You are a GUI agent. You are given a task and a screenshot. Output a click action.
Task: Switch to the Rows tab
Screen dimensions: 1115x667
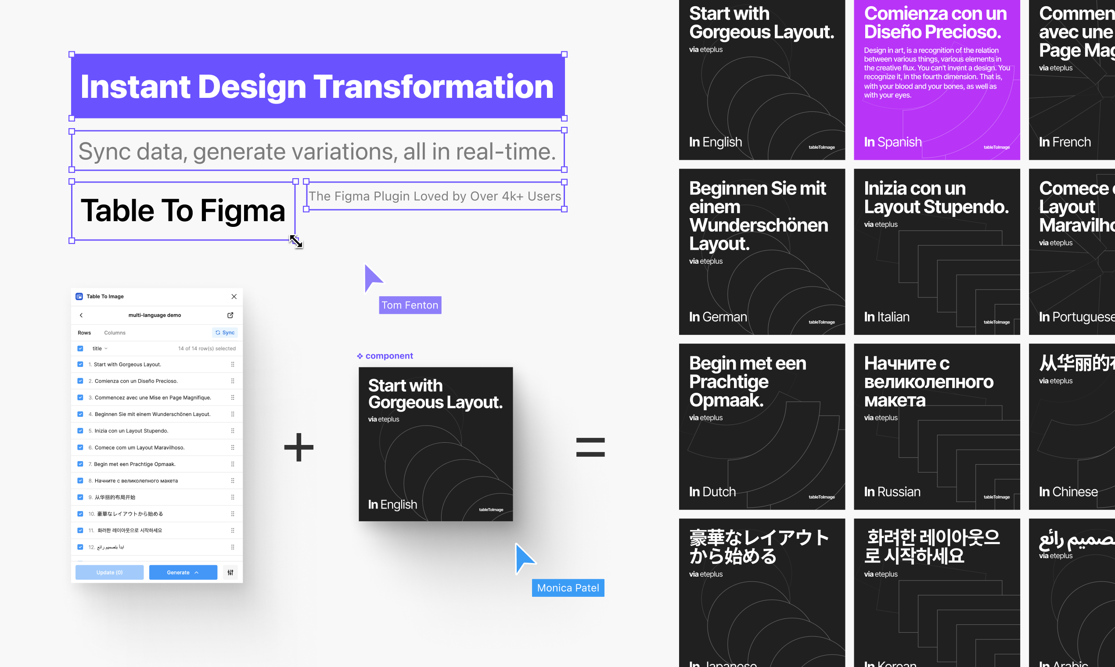pyautogui.click(x=84, y=333)
